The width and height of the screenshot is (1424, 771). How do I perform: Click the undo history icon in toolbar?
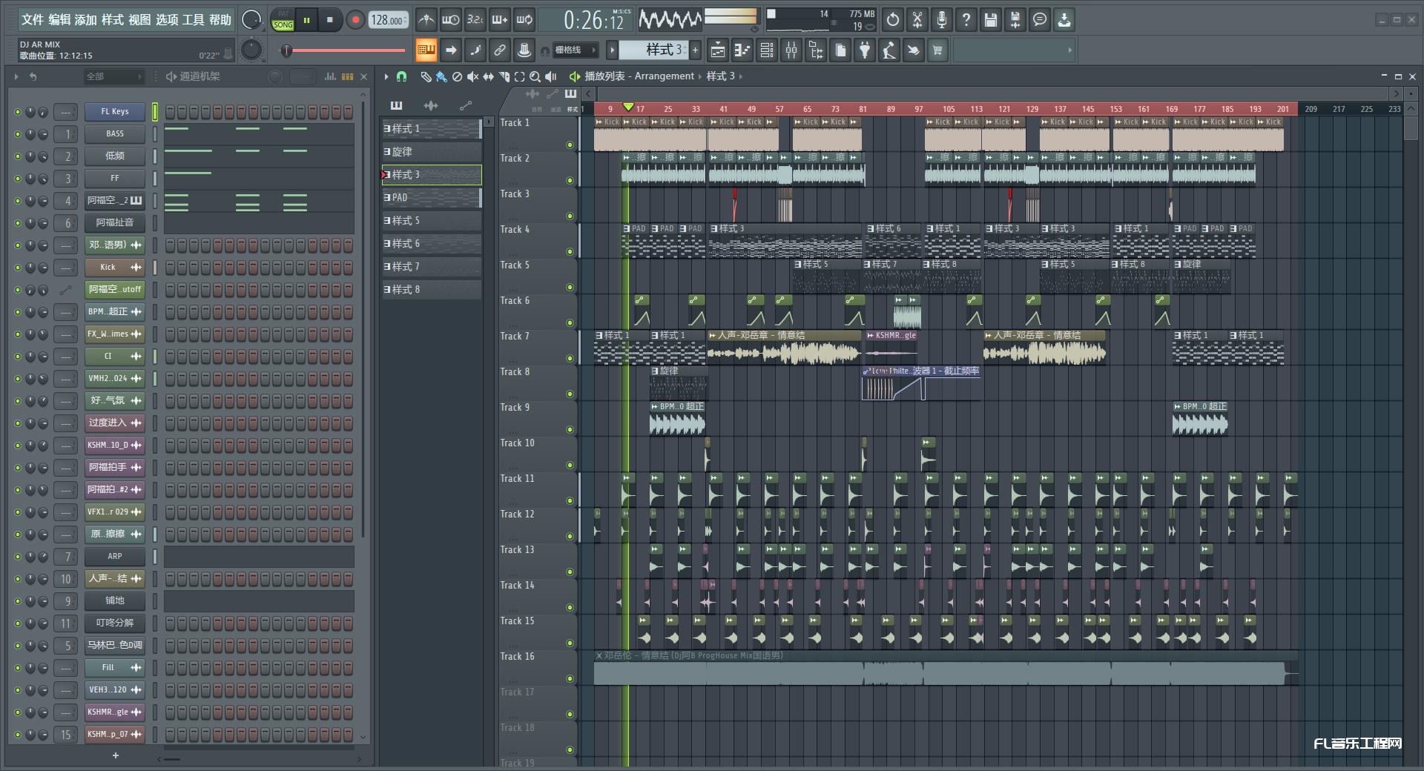click(893, 20)
